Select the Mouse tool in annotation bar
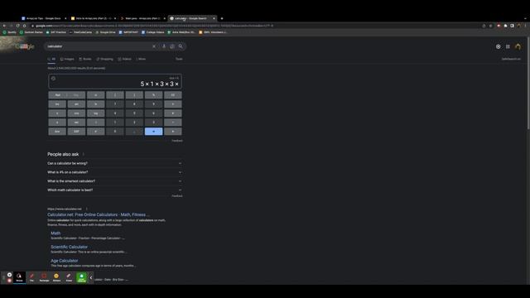 (x=19, y=277)
